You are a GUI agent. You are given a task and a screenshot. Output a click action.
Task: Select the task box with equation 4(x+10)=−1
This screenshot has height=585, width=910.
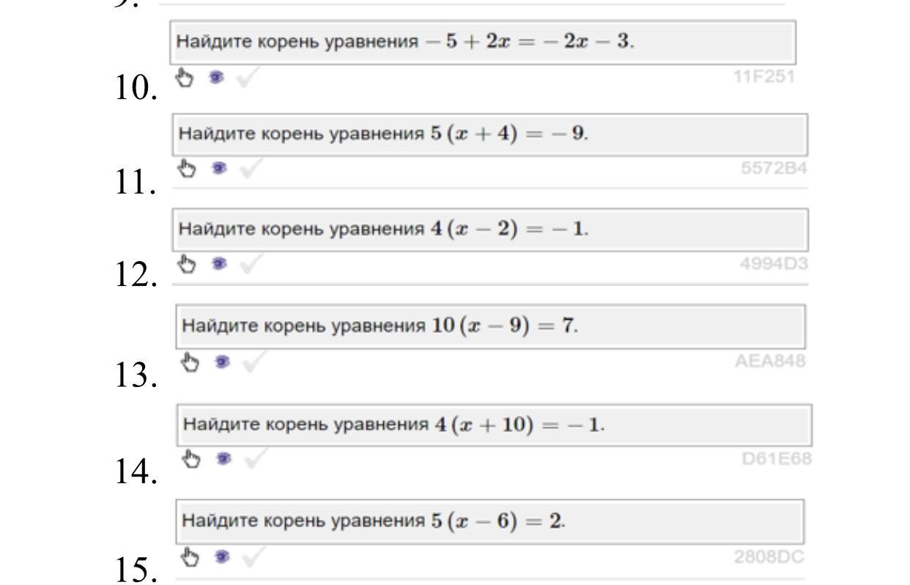click(x=493, y=424)
